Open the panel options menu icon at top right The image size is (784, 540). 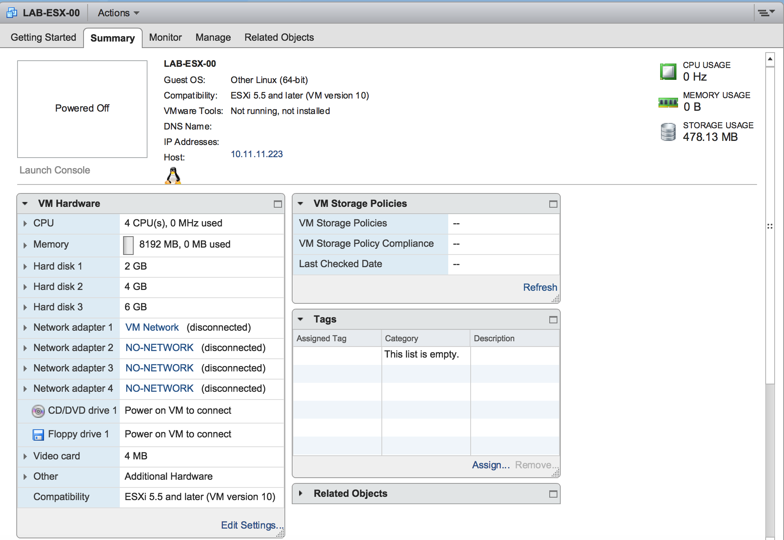[x=766, y=13]
